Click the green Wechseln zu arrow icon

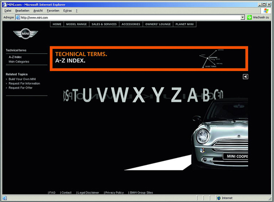(x=250, y=17)
